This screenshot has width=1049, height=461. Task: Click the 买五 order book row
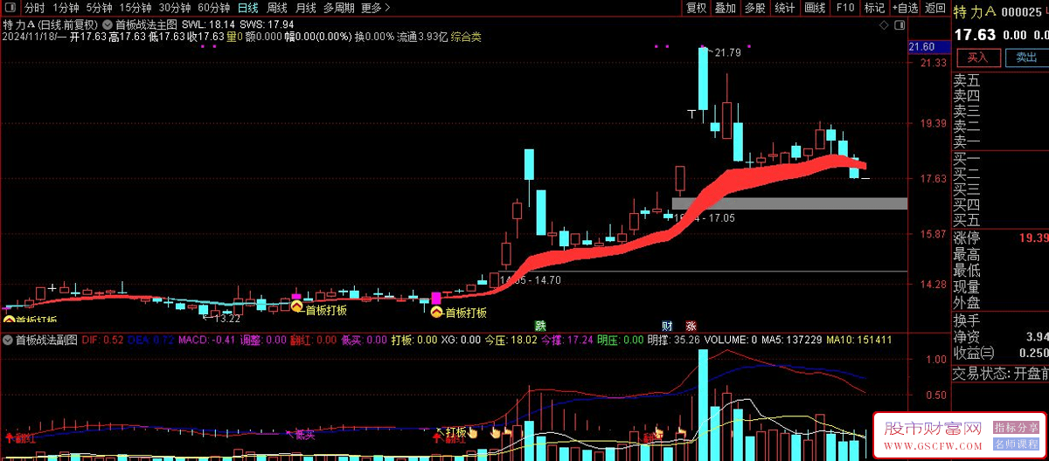(1001, 220)
